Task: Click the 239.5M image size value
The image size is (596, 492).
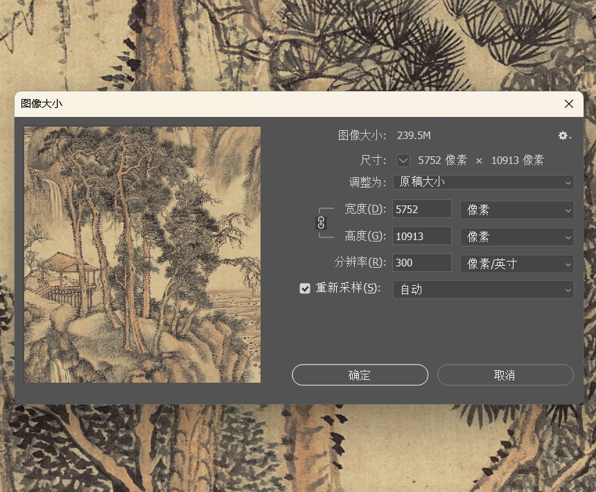Action: pos(414,136)
